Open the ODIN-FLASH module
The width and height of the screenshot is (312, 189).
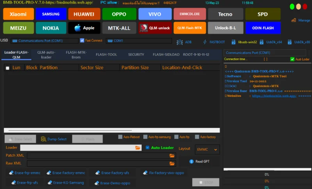click(263, 28)
